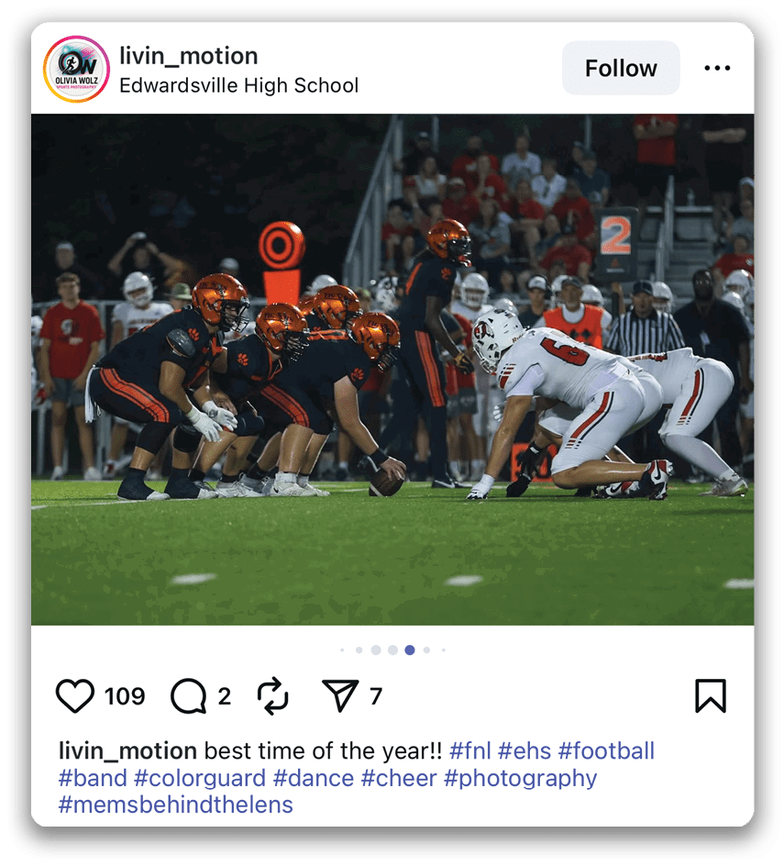Screen dimensions: 784x866
Task: Click the football game photo
Action: [392, 370]
